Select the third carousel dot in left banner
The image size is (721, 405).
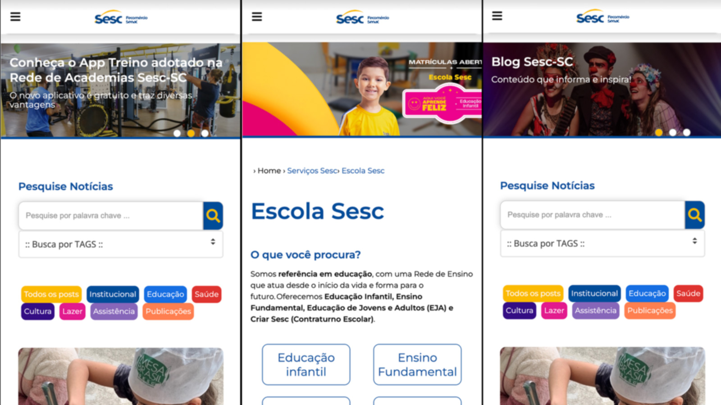205,133
